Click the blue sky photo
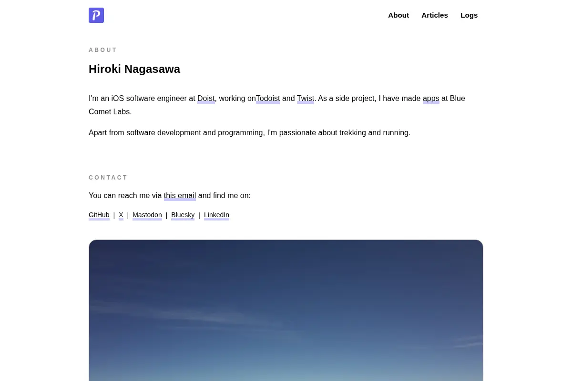This screenshot has height=381, width=572. (286, 311)
